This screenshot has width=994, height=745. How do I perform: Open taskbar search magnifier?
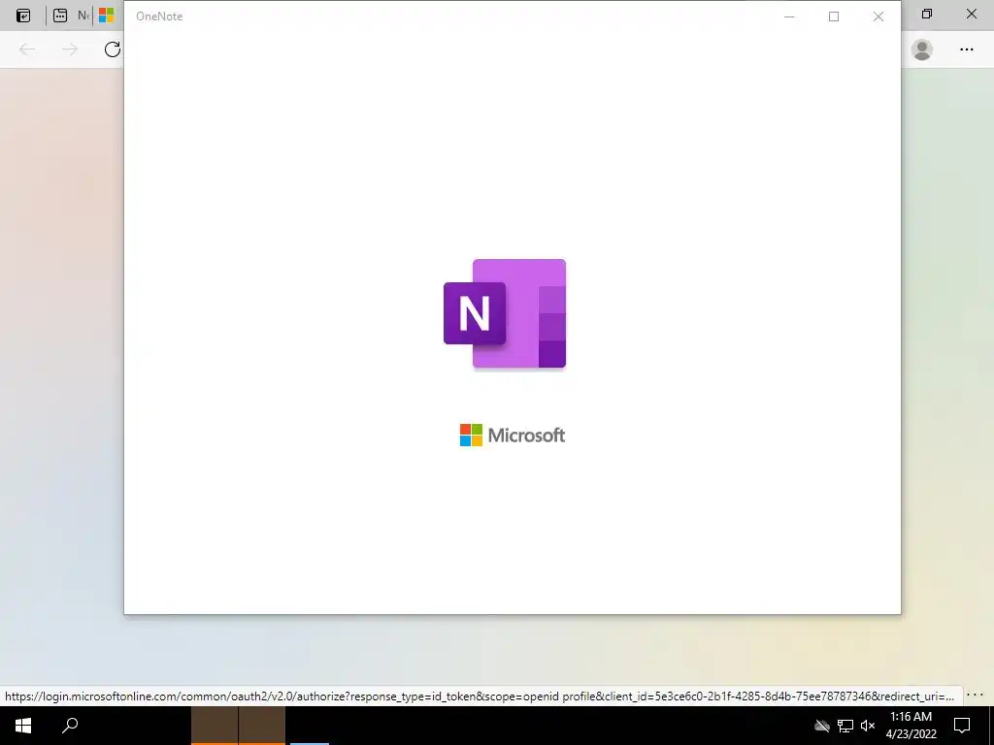70,726
